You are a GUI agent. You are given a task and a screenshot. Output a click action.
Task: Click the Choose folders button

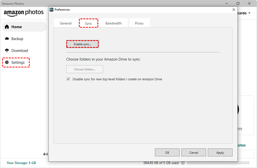click(x=84, y=69)
